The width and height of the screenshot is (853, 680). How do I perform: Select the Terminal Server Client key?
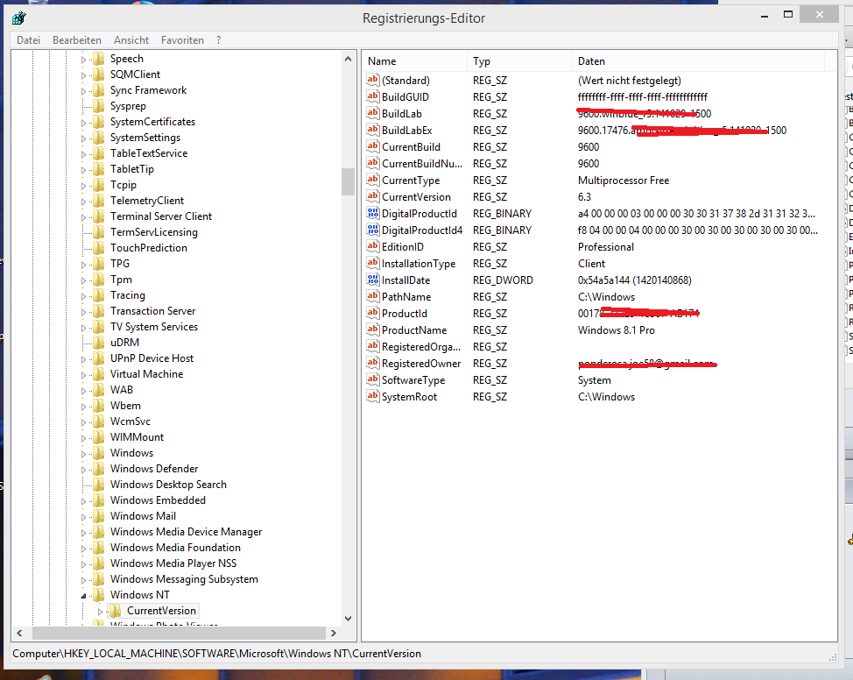pyautogui.click(x=161, y=216)
